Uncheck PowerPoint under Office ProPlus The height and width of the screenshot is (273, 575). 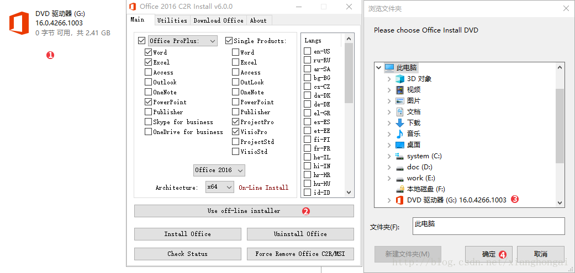148,101
